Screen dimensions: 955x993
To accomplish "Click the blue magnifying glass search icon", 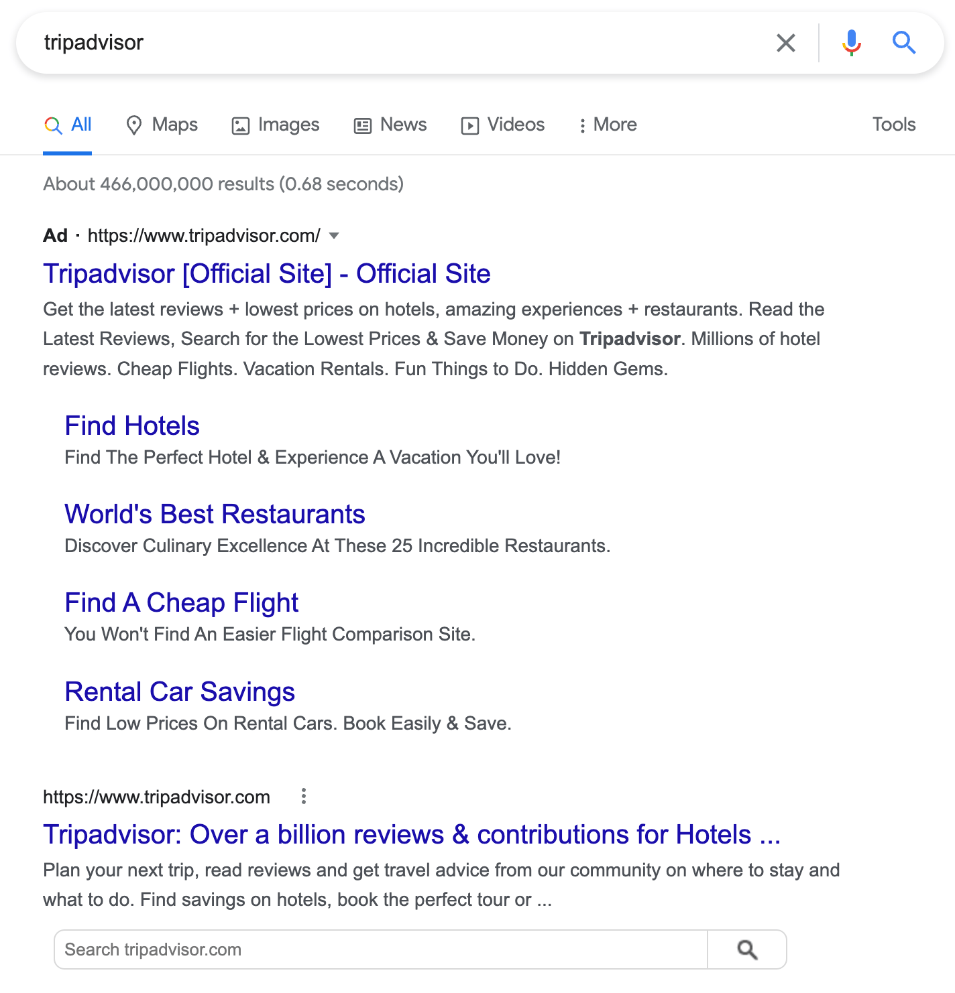I will point(903,43).
